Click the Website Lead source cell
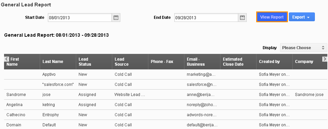Image resolution: width=328 pixels, height=129 pixels. tap(130, 95)
